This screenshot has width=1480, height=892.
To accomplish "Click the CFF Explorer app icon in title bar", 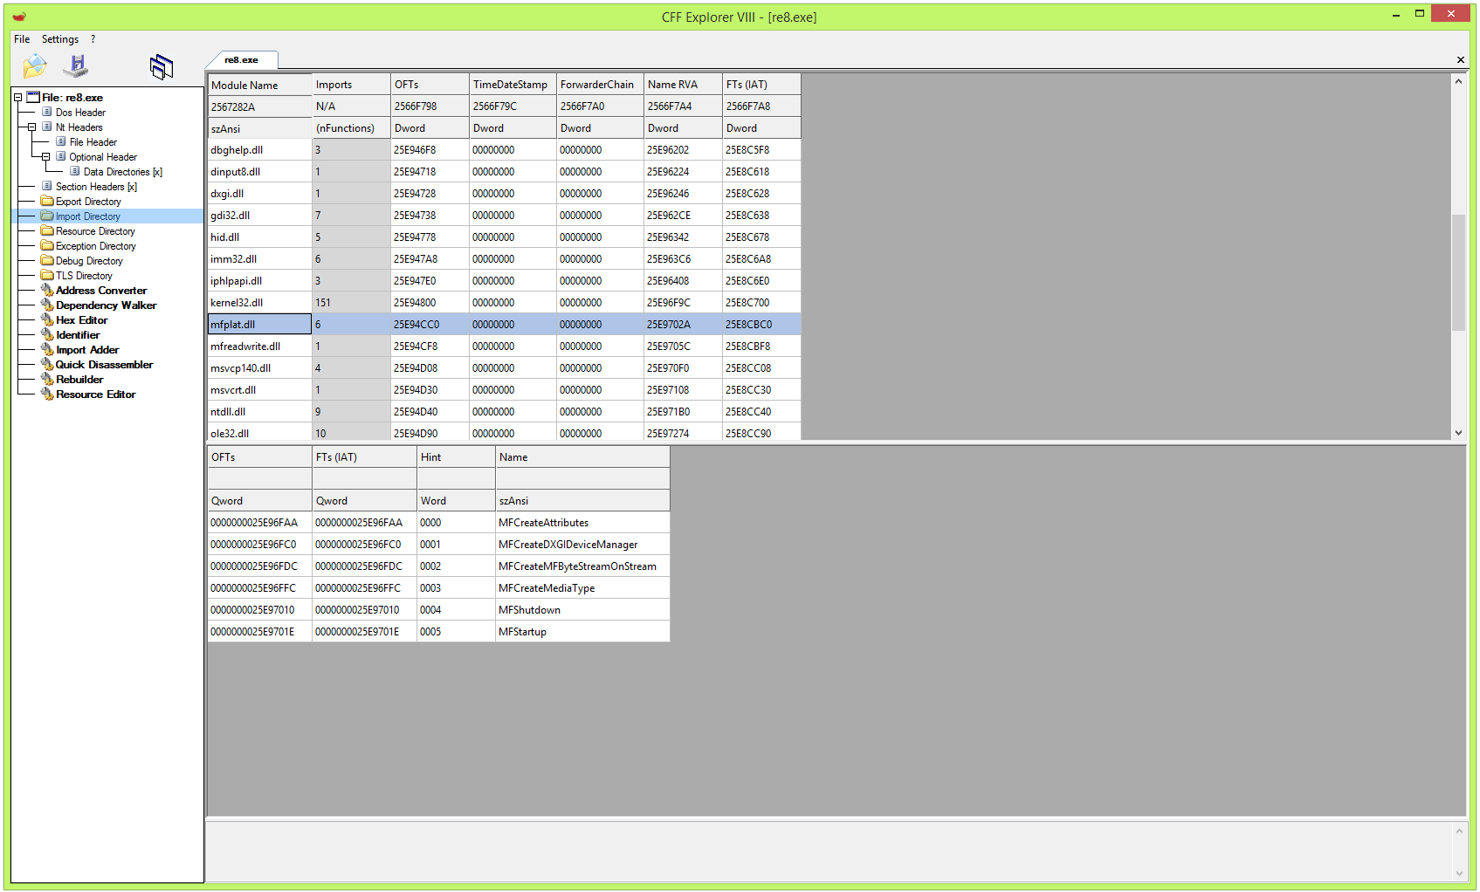I will pyautogui.click(x=19, y=16).
